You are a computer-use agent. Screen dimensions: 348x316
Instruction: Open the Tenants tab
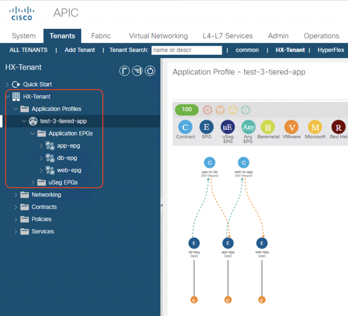(x=63, y=36)
